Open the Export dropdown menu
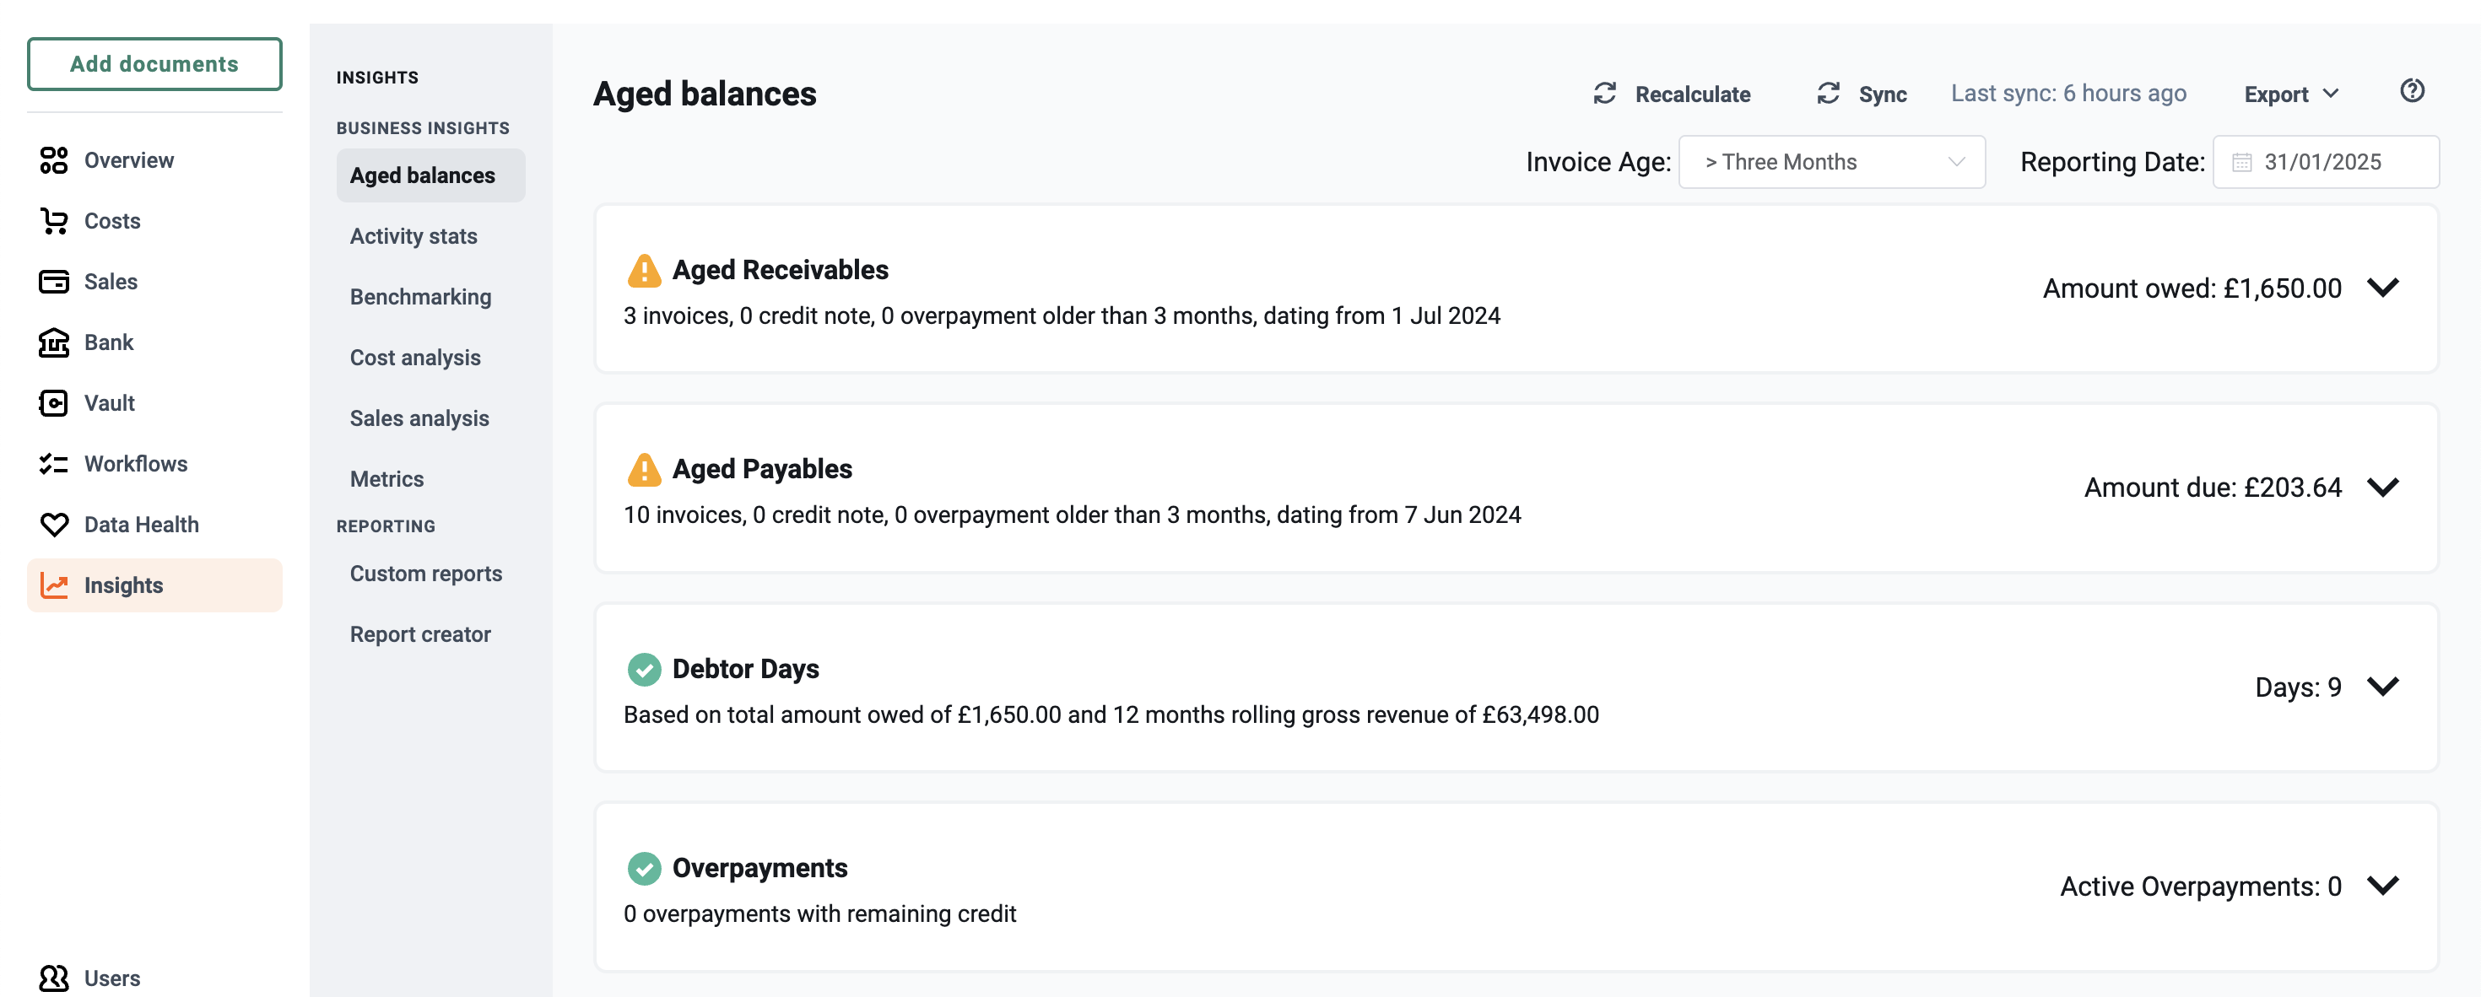This screenshot has height=997, width=2481. (2290, 94)
